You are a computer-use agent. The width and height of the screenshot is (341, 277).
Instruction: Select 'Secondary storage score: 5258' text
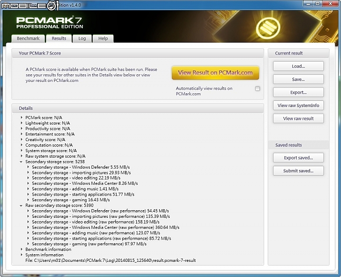(55, 162)
